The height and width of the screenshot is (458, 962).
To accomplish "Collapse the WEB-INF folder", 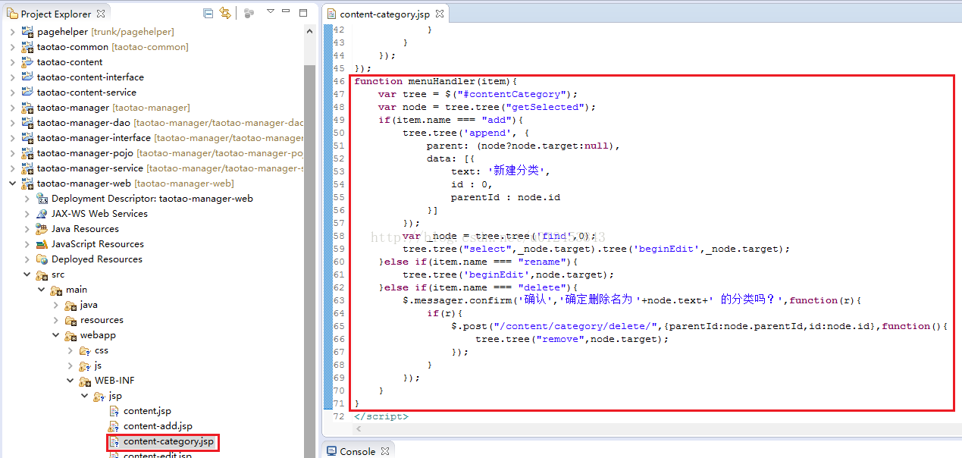I will [x=71, y=381].
